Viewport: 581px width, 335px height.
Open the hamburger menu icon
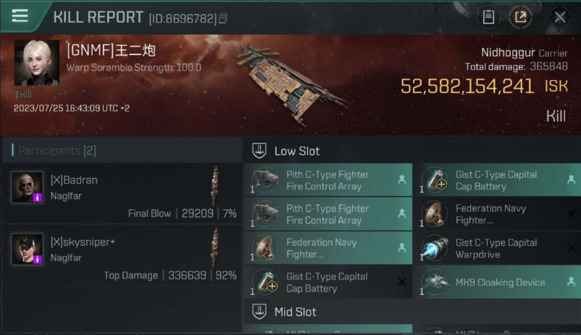pyautogui.click(x=20, y=16)
